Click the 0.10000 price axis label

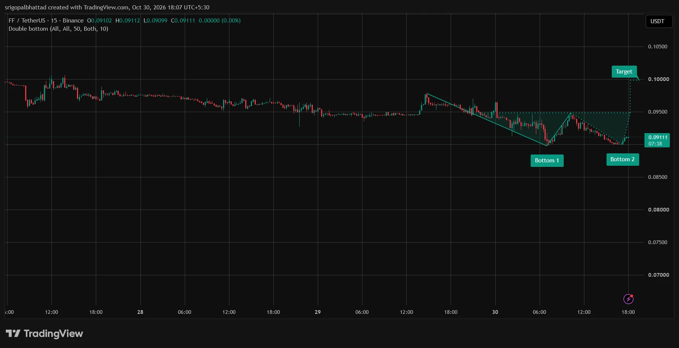[x=658, y=79]
